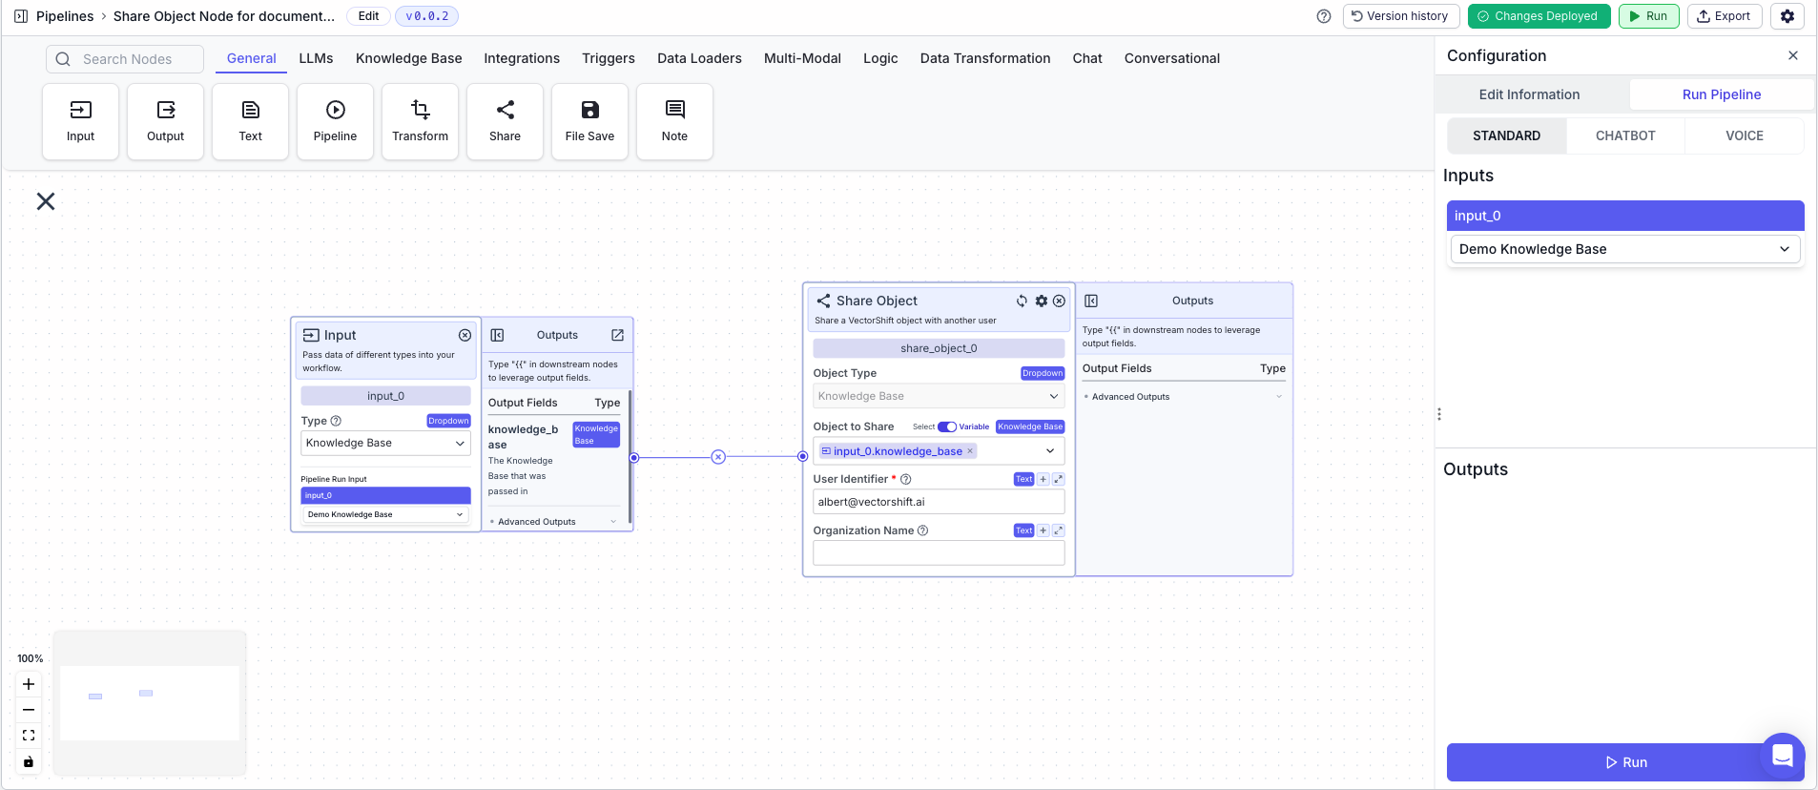Remove the input_0.knowledge_base variable chip
Image resolution: width=1818 pixels, height=790 pixels.
tap(970, 451)
